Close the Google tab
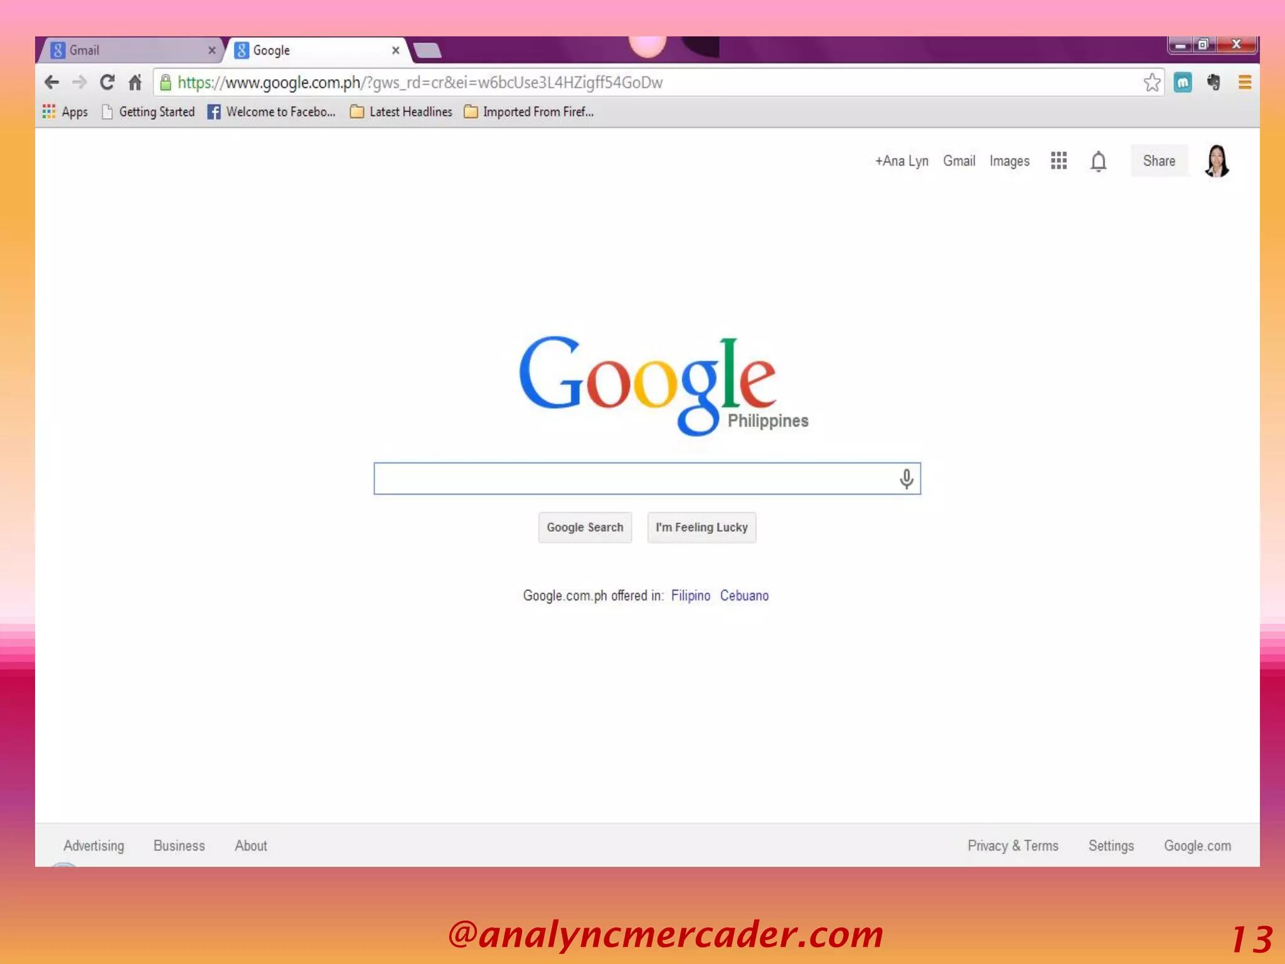The image size is (1285, 964). point(396,50)
